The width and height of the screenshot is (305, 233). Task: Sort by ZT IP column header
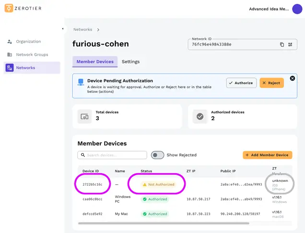click(x=191, y=171)
